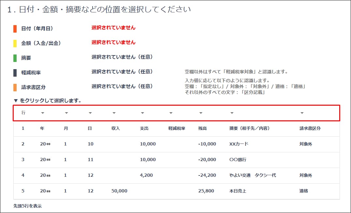Viewport: 351px width, 213px height.
Task: Click the -20,000 balance cell
Action: [x=207, y=160]
